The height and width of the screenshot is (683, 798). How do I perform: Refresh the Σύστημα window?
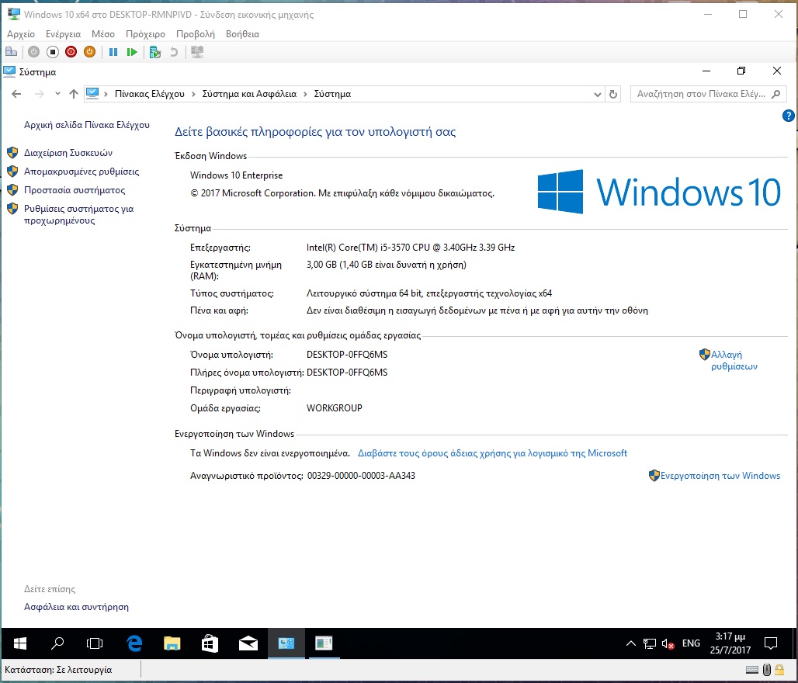click(613, 94)
